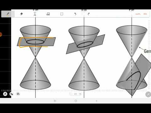This screenshot has height=113, width=151.
Task: Select the eraser tool
Action: coord(21,14)
